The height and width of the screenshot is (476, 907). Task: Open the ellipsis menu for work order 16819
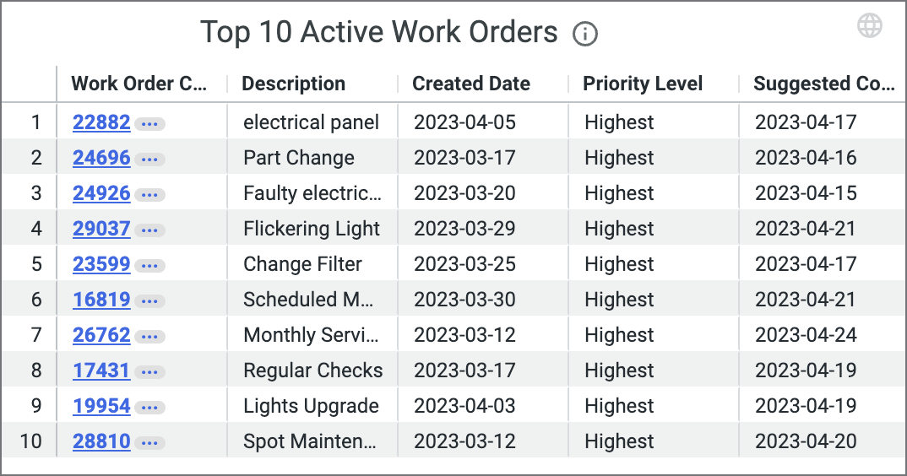149,300
